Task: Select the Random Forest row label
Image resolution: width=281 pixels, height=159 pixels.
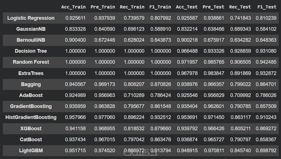Action: [x=31, y=62]
